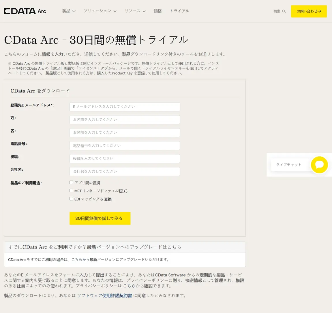Check the EDI マッピング & 変換 checkbox
This screenshot has width=332, height=313.
click(x=71, y=199)
